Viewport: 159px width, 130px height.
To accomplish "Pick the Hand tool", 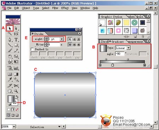I will 10,91.
